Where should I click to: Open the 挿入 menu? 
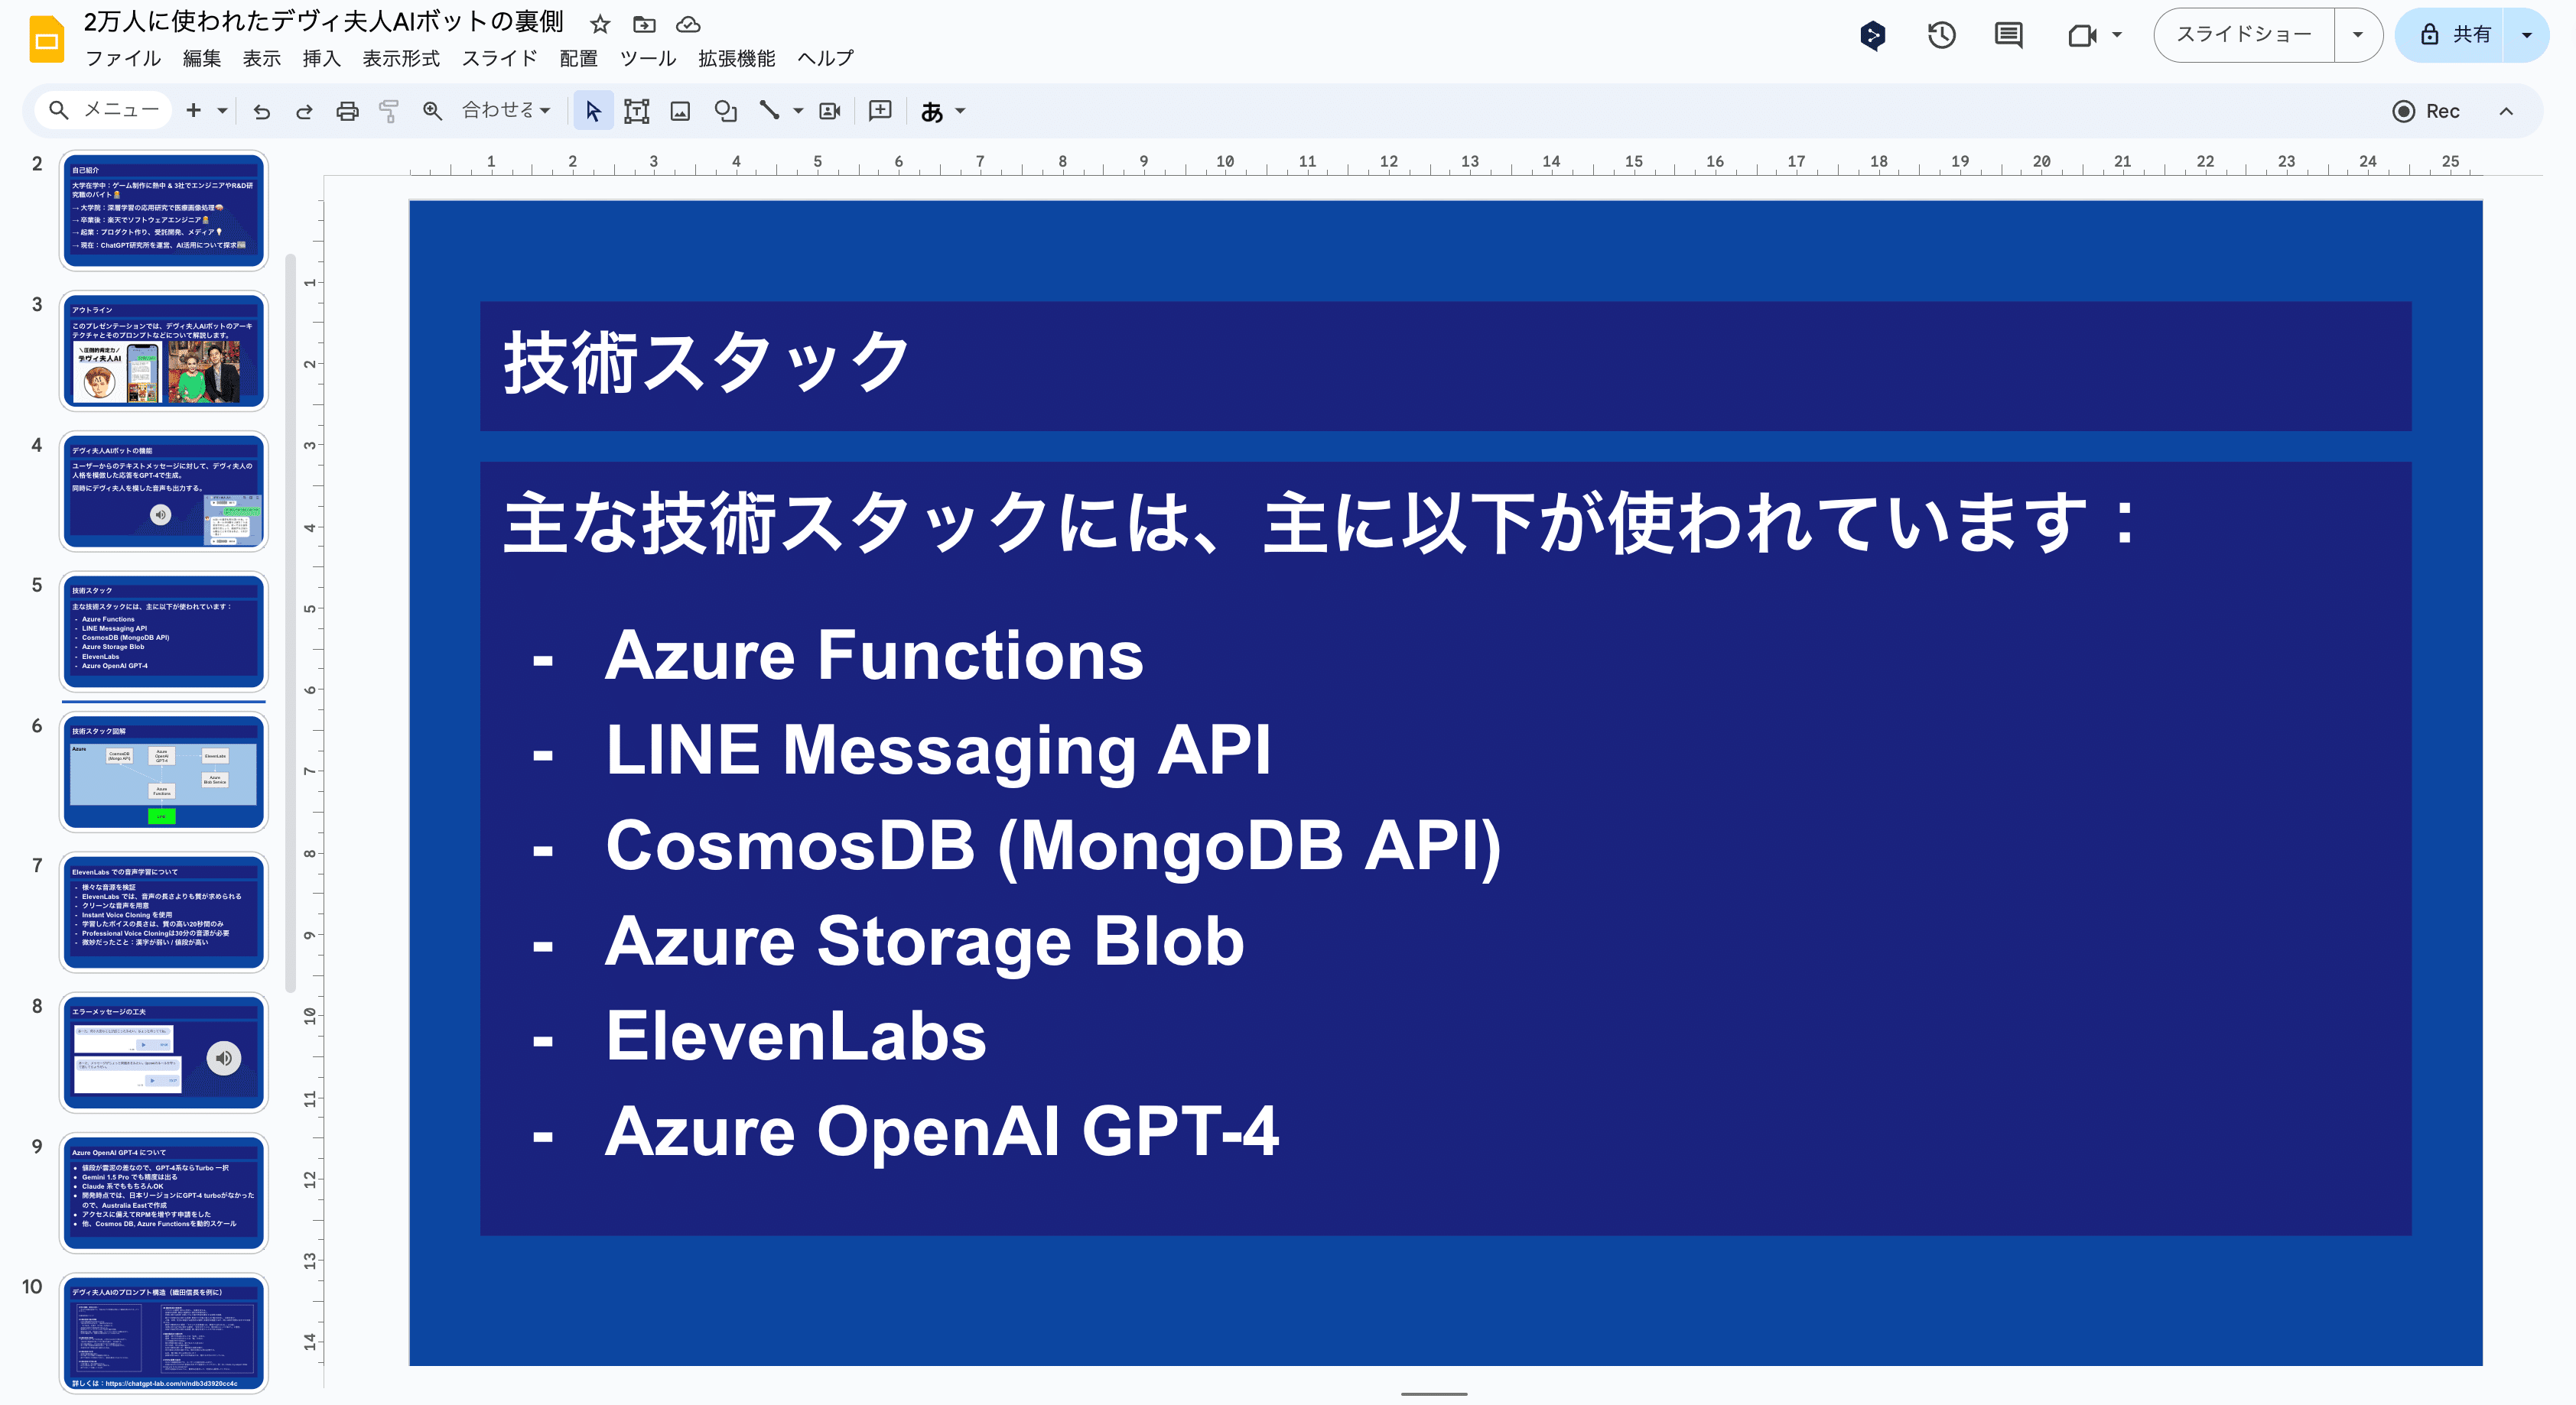point(321,59)
